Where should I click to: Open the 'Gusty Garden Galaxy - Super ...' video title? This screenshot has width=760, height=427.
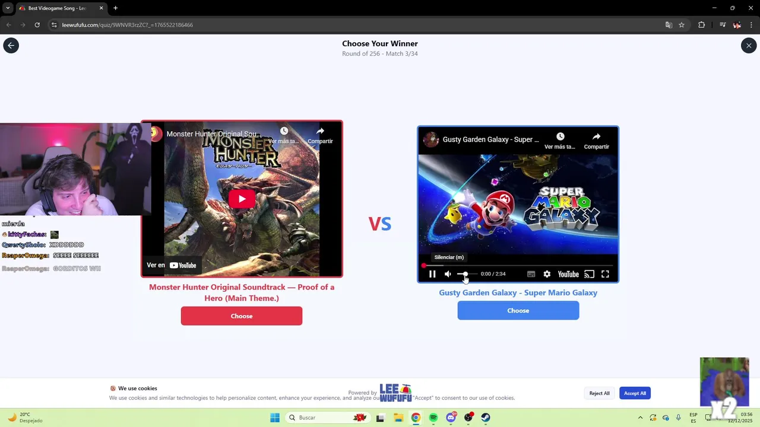click(491, 139)
